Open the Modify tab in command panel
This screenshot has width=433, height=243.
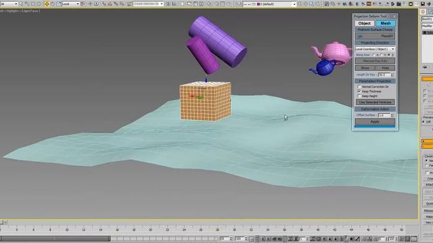(x=430, y=11)
